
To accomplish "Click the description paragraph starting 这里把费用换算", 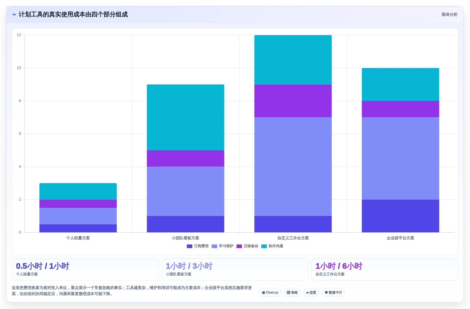I will [x=132, y=291].
